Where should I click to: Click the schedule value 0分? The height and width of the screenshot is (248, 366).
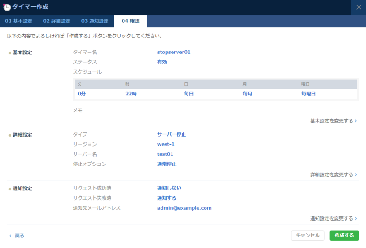point(82,94)
